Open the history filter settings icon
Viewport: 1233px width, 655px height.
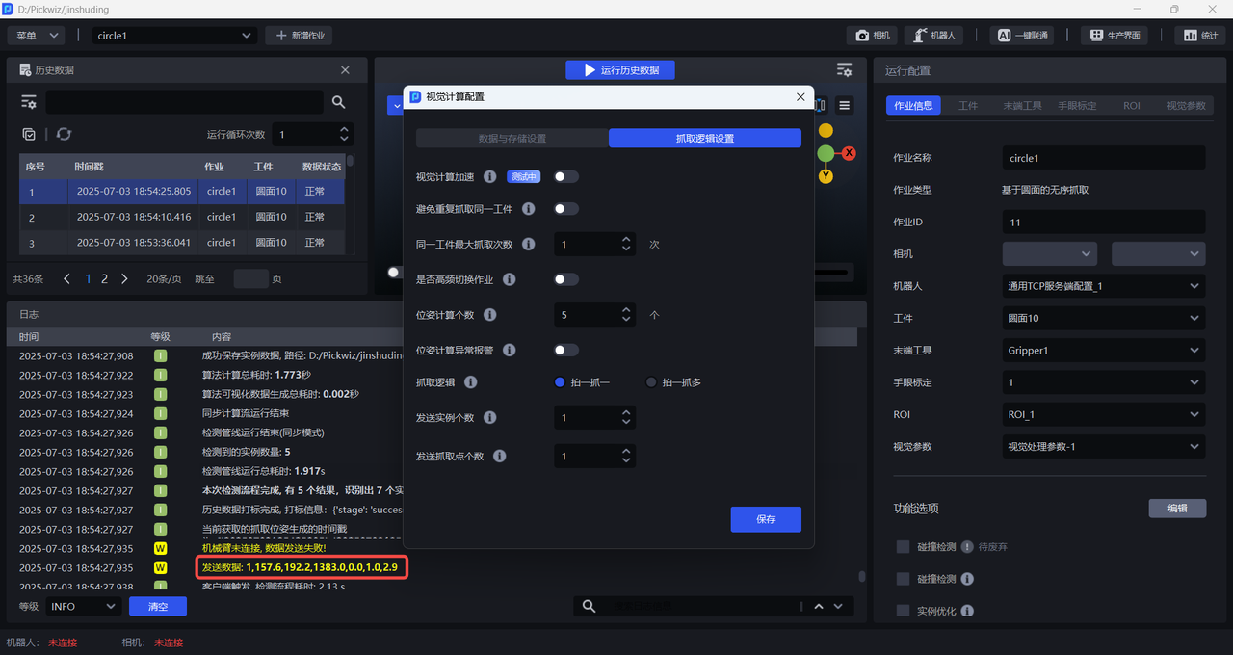tap(29, 102)
